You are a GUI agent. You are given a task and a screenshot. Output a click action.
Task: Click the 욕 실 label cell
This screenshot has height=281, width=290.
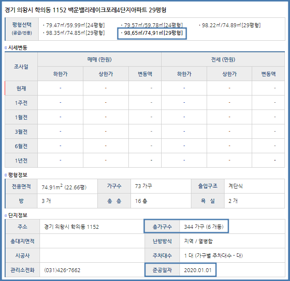208,201
